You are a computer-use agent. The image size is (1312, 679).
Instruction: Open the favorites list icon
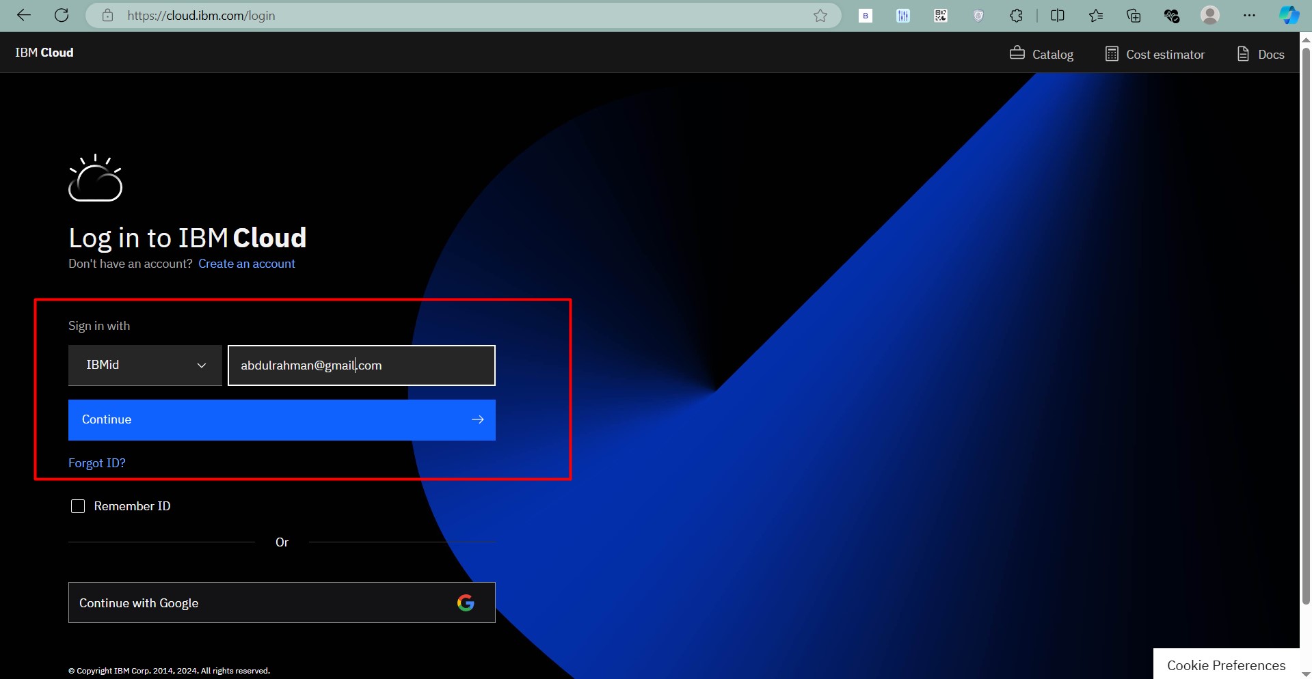click(1096, 16)
